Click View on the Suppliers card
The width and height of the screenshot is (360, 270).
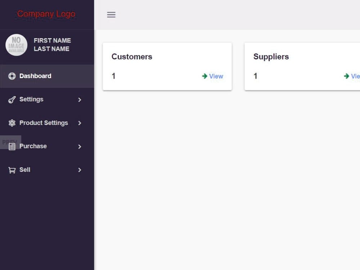pos(356,76)
